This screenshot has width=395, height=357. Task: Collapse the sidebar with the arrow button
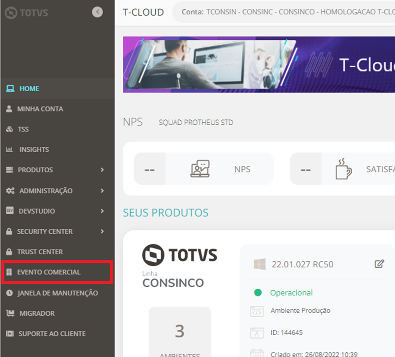[x=97, y=12]
